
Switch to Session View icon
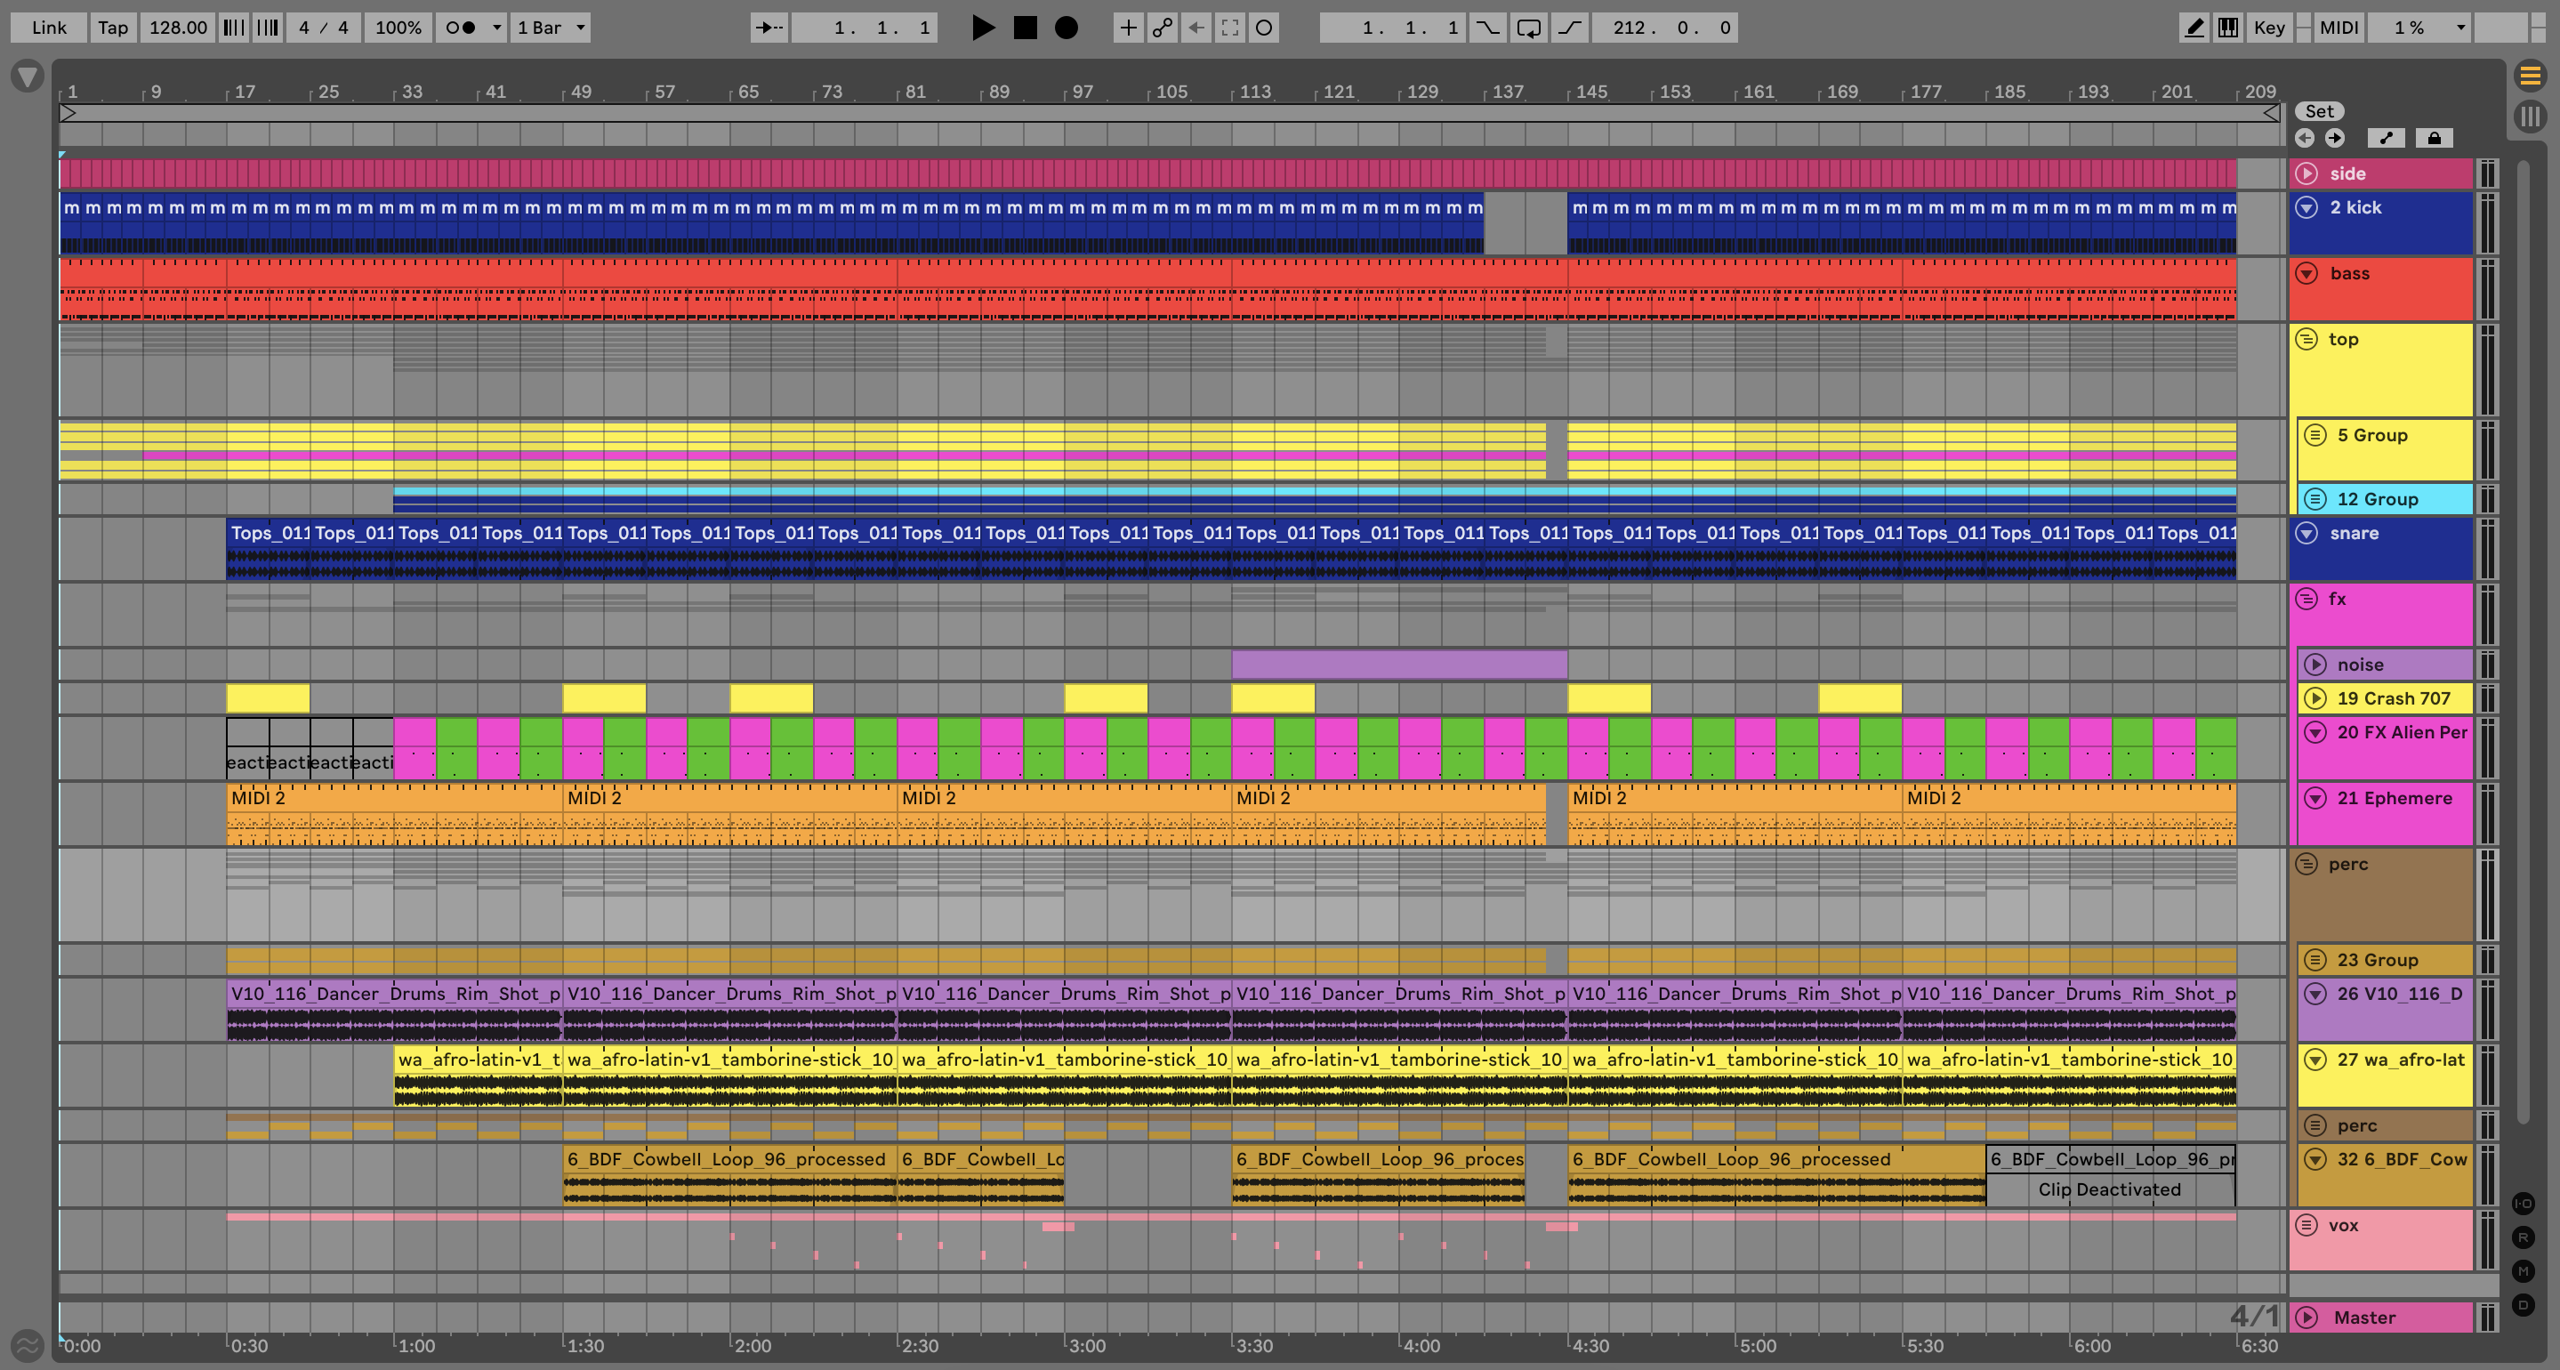[x=2530, y=117]
